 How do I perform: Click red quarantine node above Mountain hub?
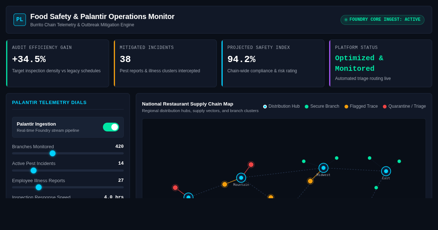(x=251, y=165)
